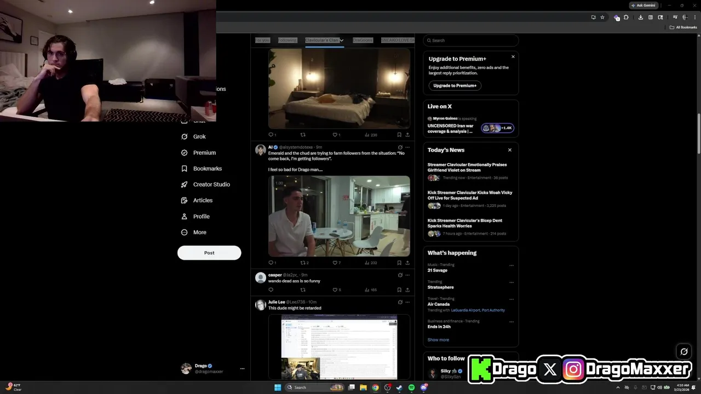Ask Grok about the AI post

click(400, 147)
